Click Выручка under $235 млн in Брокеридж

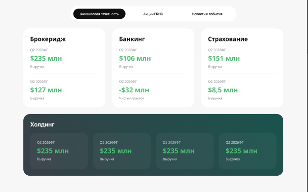coord(37,67)
